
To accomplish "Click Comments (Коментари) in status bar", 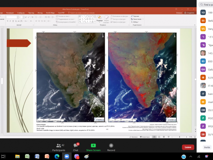I will pos(145,137).
